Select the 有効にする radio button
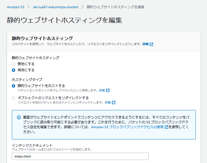This screenshot has width=207, height=163. (13, 70)
